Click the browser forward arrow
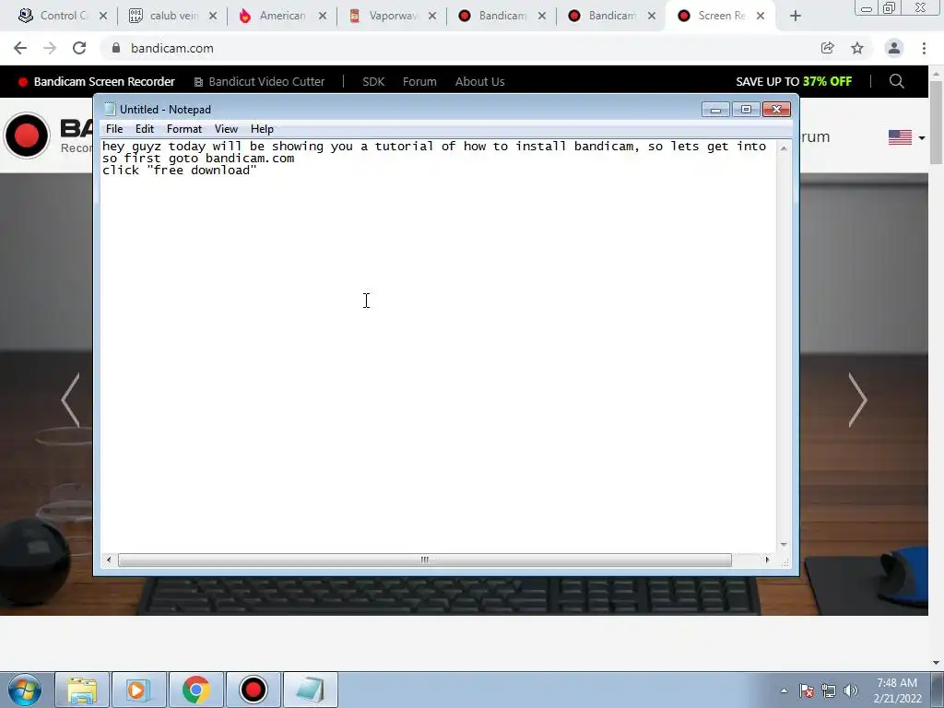 click(x=50, y=48)
